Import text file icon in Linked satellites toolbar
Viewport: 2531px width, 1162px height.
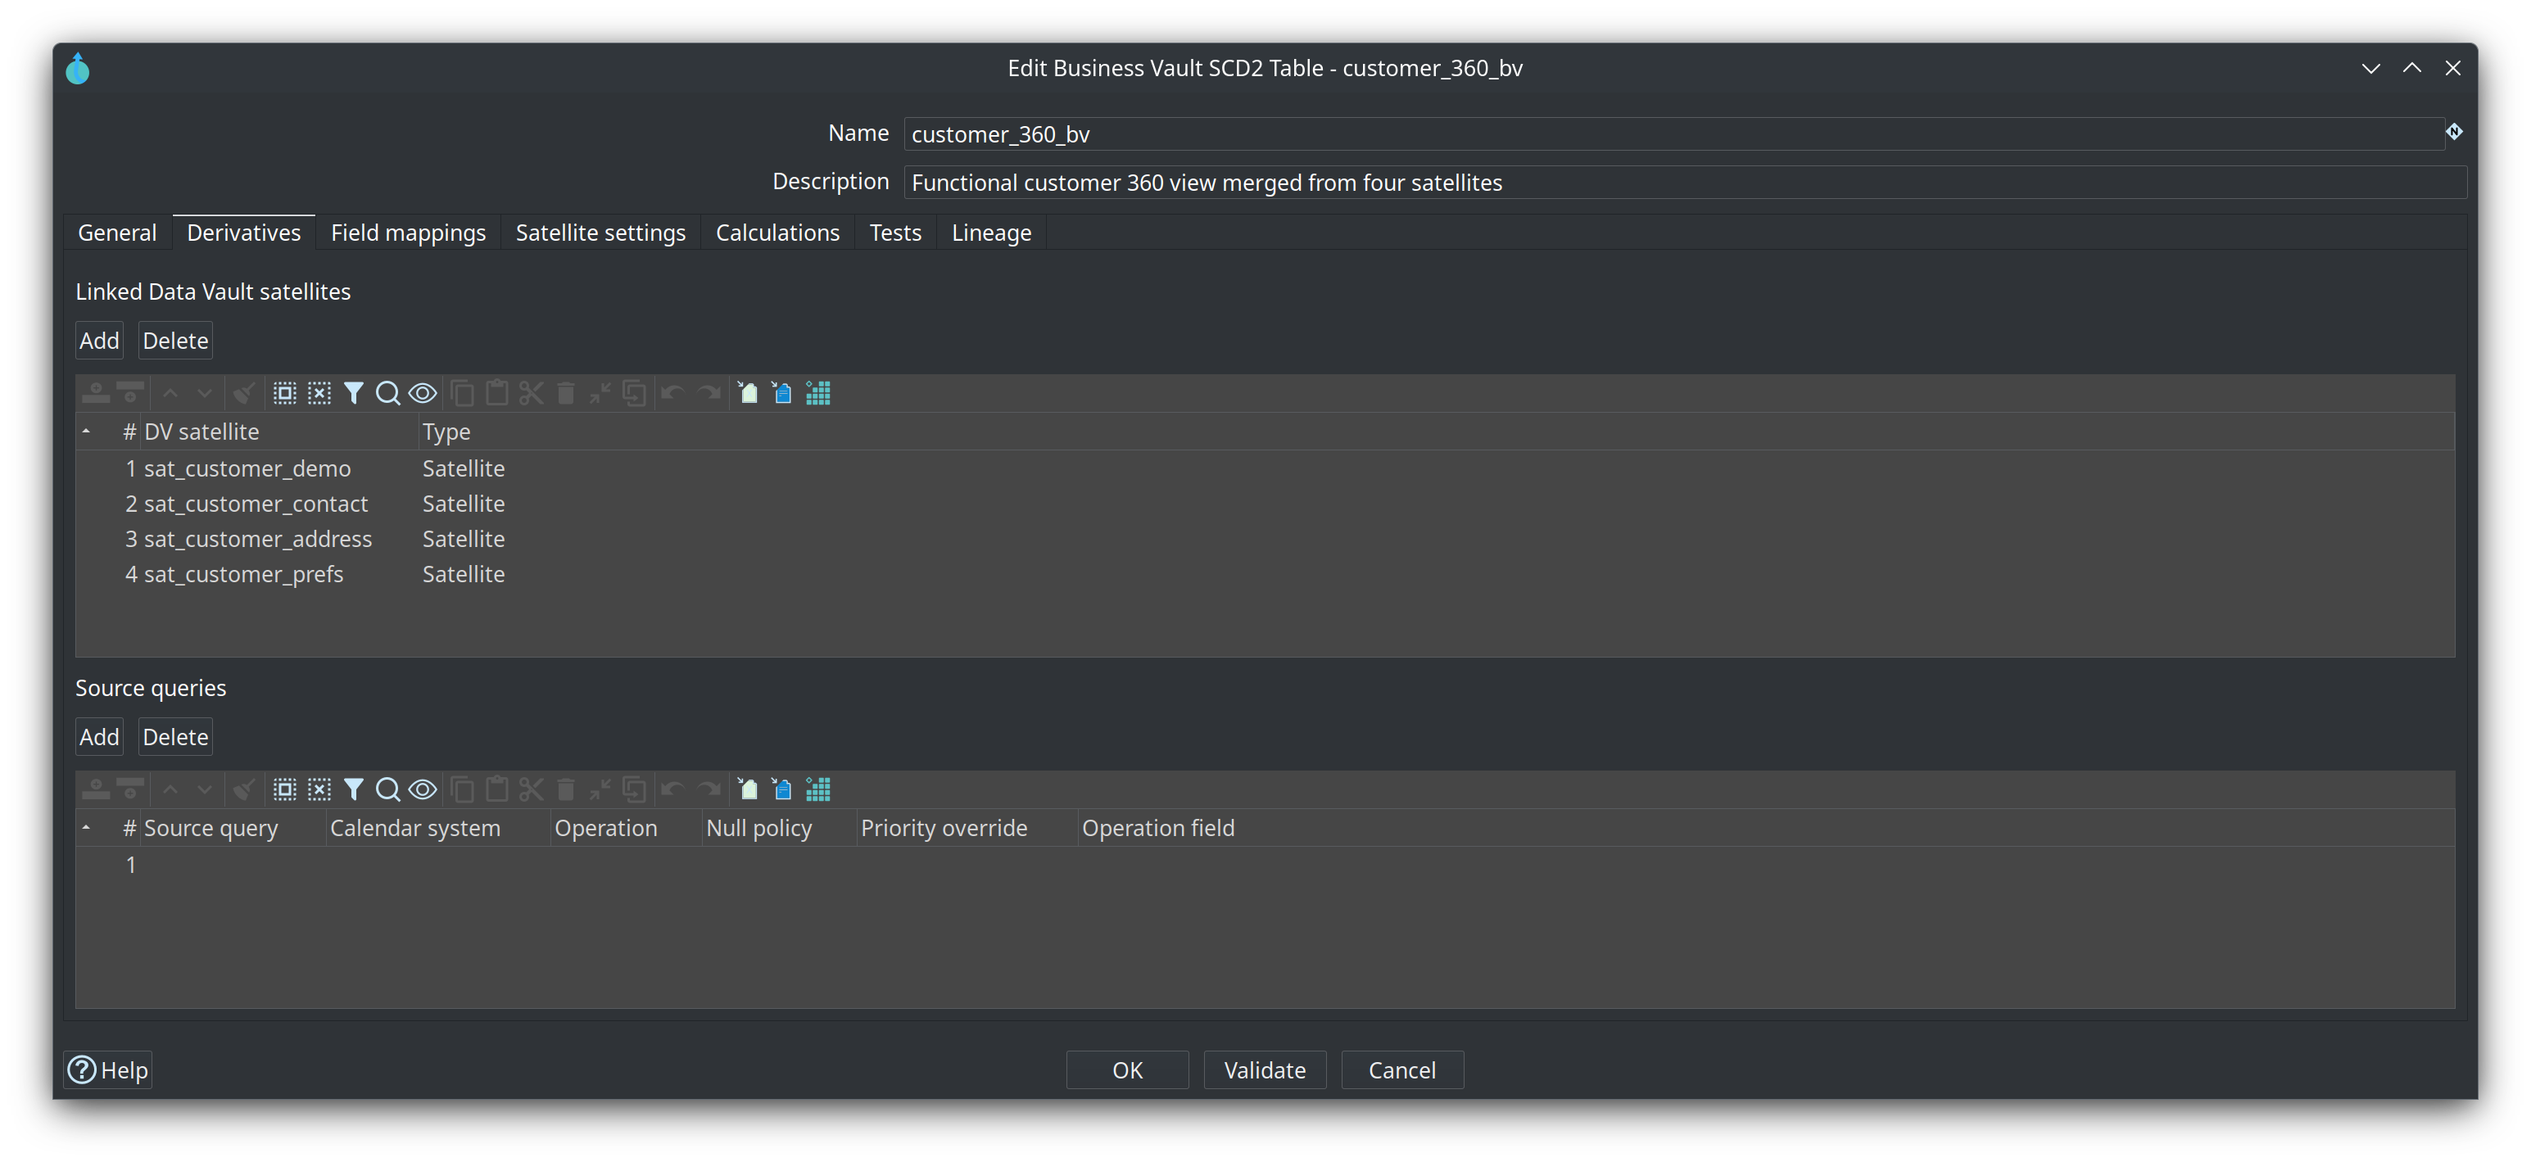[x=782, y=393]
